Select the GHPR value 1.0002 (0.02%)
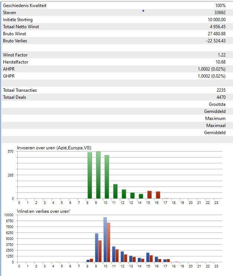 coord(211,76)
